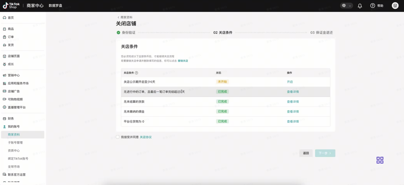Open the shop profile avatar icon

(x=395, y=6)
